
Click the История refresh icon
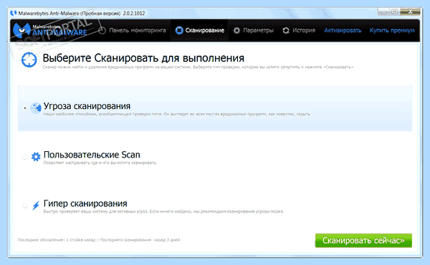tap(286, 30)
